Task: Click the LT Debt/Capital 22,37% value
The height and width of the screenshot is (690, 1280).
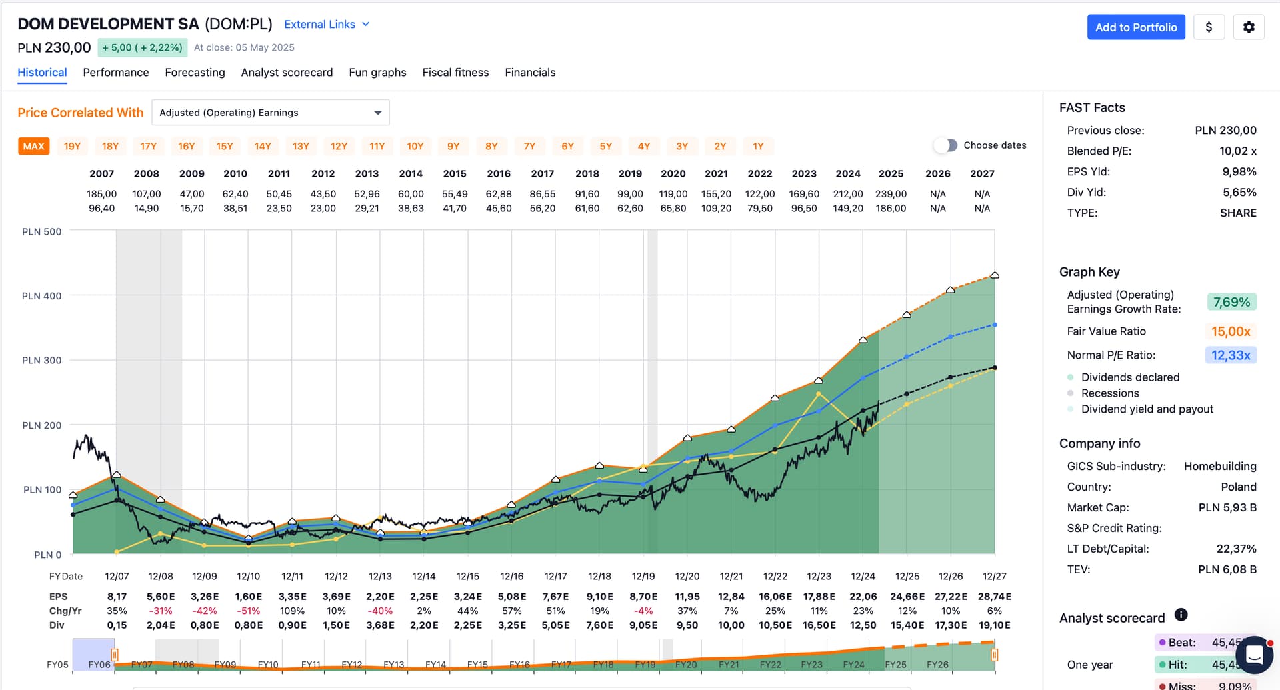Action: coord(1236,549)
